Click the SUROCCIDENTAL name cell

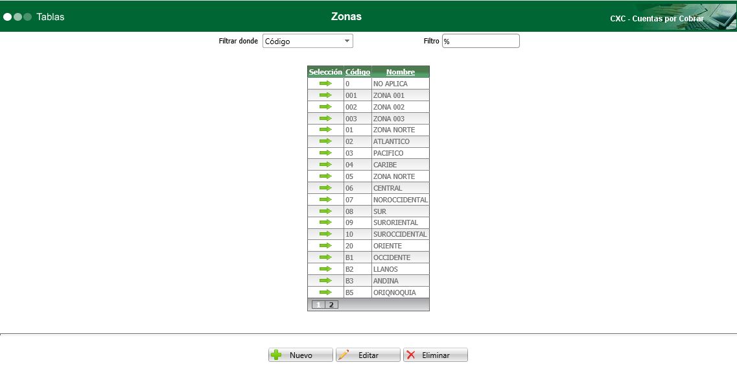click(401, 234)
